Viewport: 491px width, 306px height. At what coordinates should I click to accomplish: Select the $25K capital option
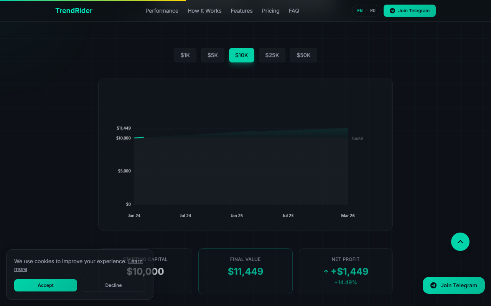click(x=272, y=55)
